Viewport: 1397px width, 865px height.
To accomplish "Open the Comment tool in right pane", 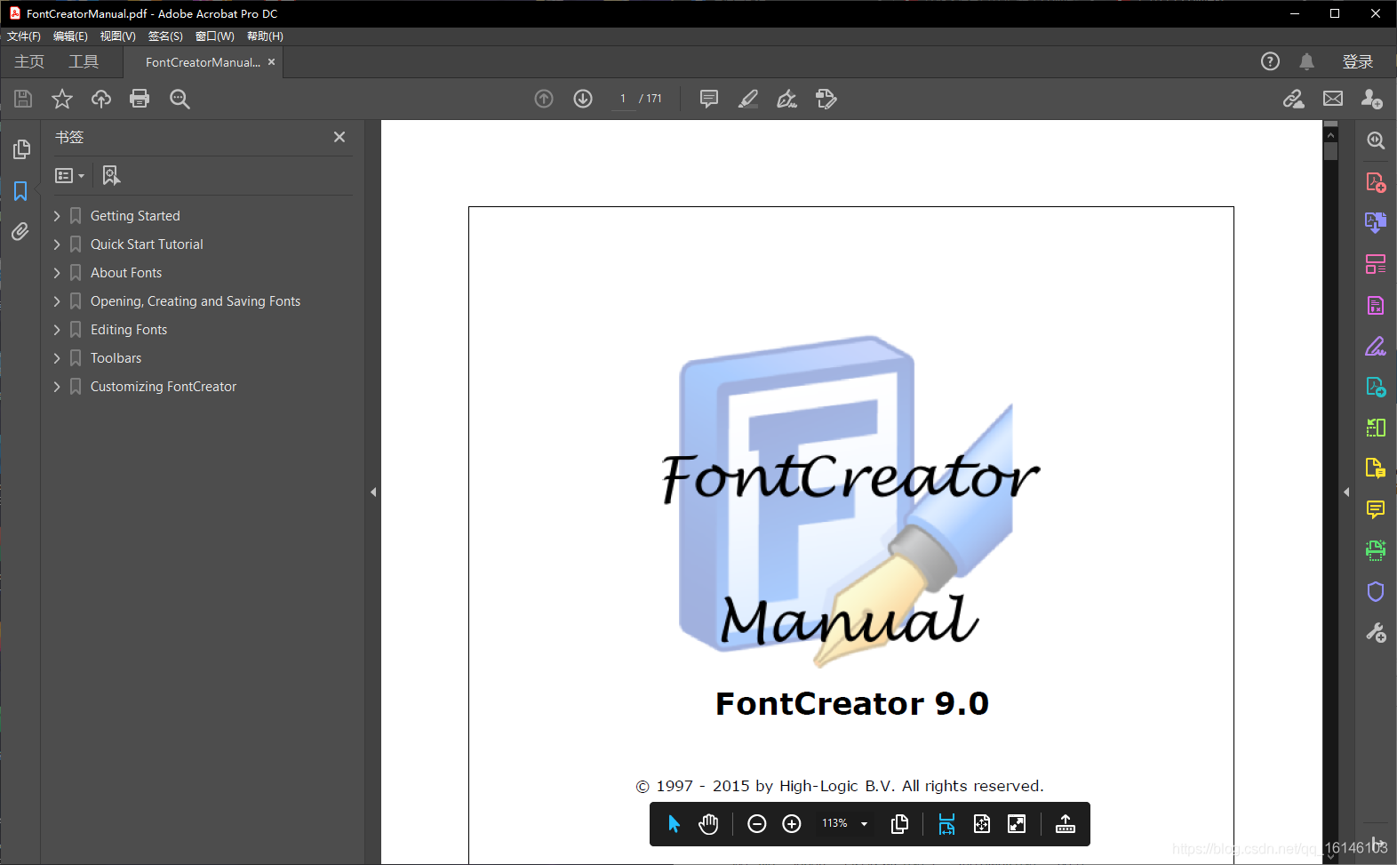I will click(x=1376, y=509).
